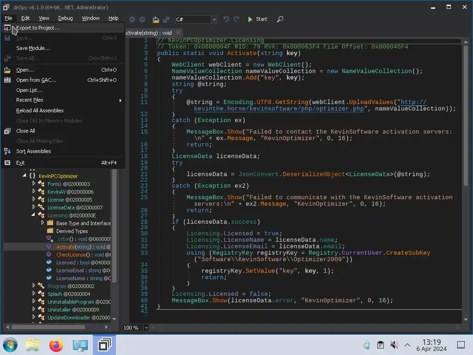Click Reload All Assemblies menu entry
The image size is (473, 355).
click(63, 110)
